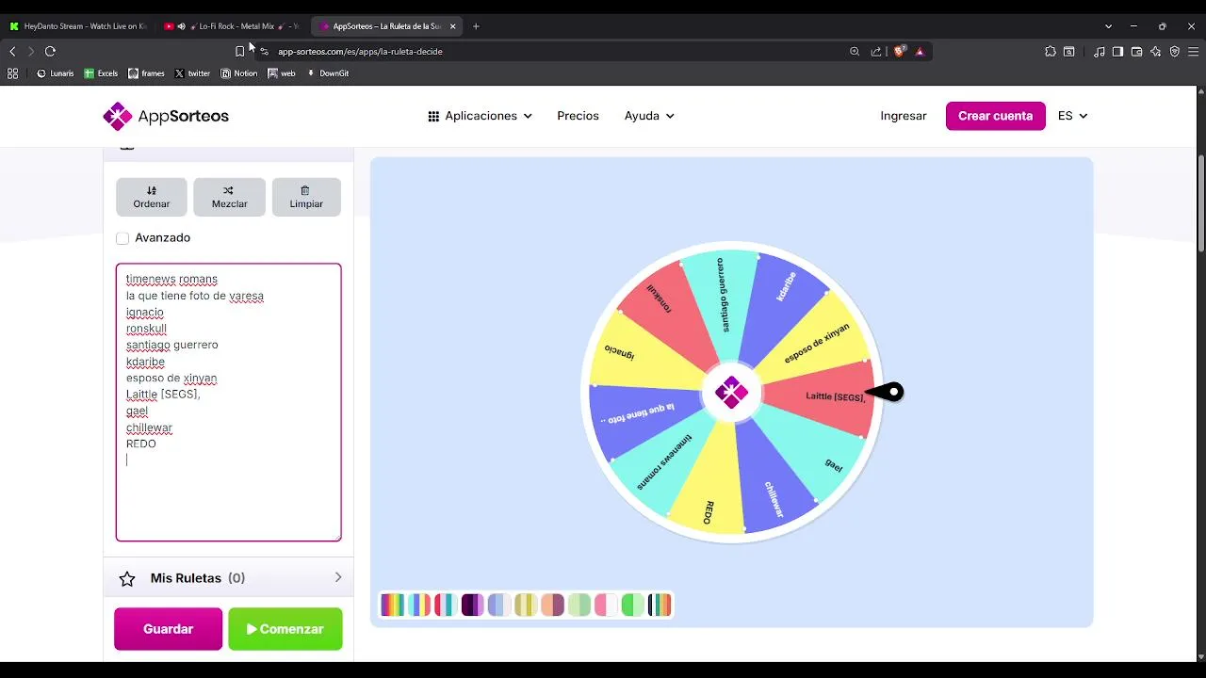
Task: Expand the Ayuda menu
Action: click(649, 116)
